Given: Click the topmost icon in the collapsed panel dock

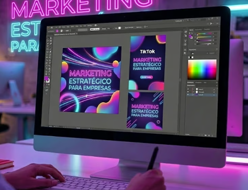Looking at the screenshot, I should click(x=185, y=32).
